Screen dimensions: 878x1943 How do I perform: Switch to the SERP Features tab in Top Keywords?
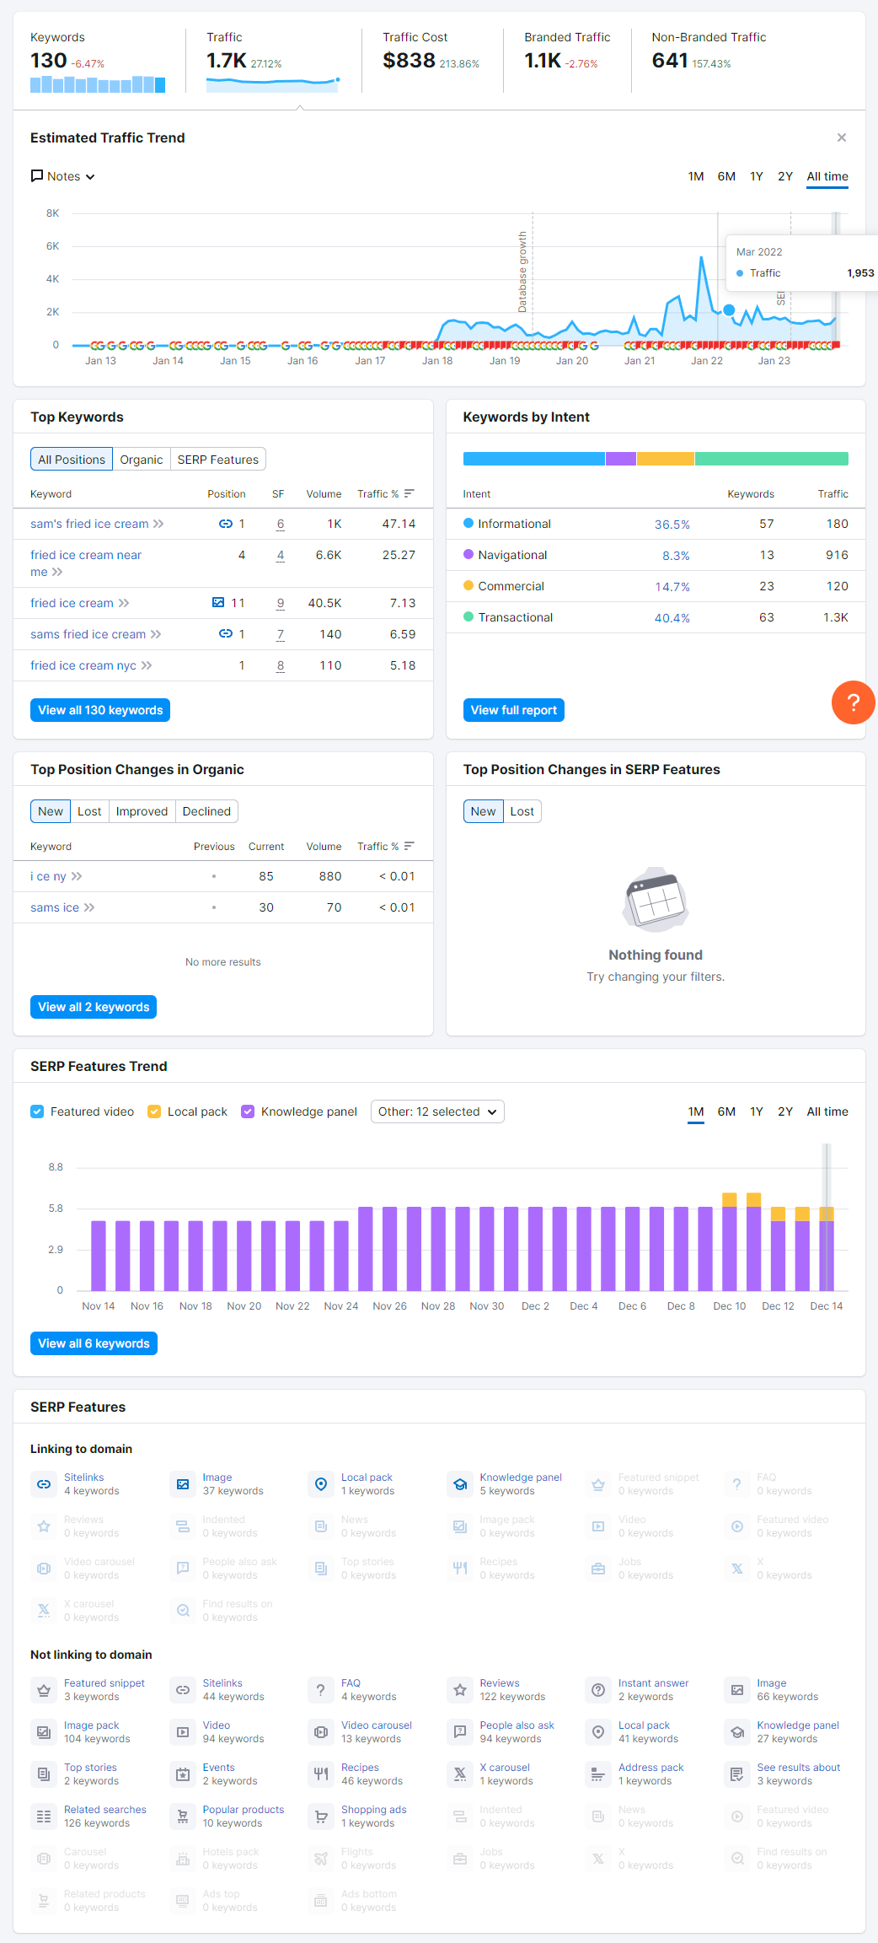pyautogui.click(x=217, y=460)
